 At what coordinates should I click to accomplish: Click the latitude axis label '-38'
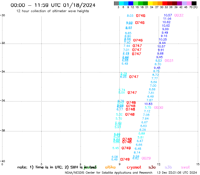(x=2, y=131)
